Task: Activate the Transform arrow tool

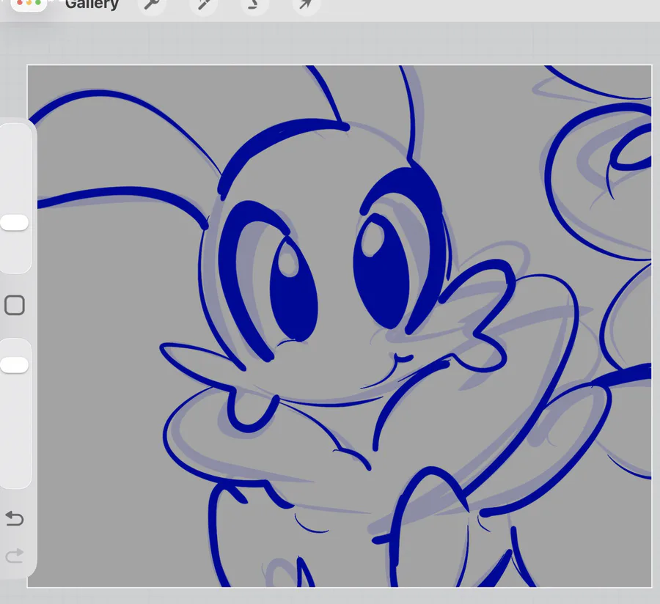Action: (x=306, y=4)
